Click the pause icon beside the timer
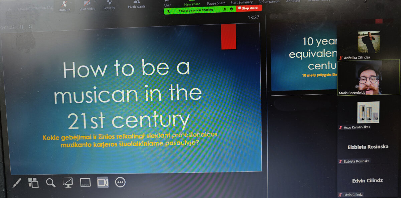 (x=22, y=27)
